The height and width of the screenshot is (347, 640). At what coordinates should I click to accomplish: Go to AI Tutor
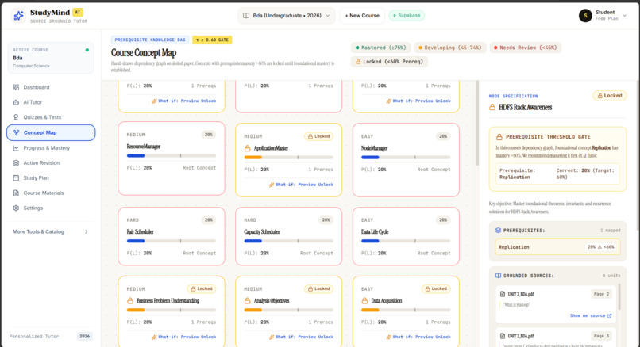coord(51,102)
